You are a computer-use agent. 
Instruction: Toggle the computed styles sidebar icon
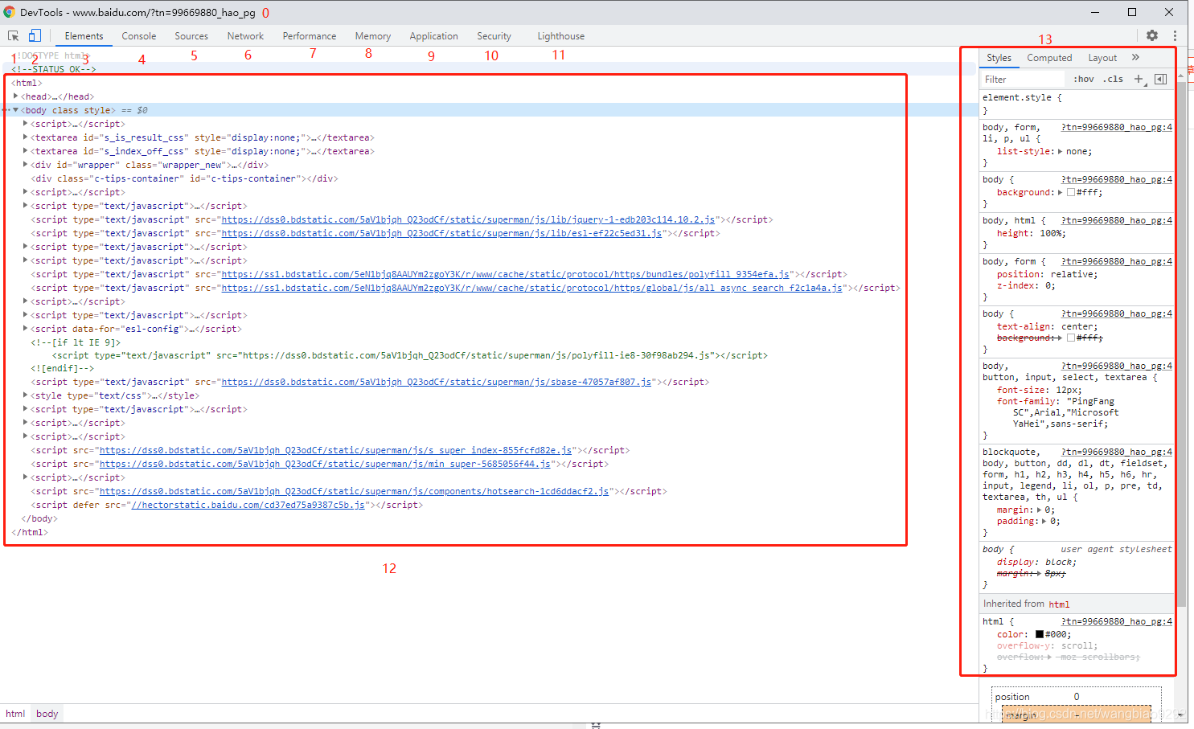coord(1160,79)
